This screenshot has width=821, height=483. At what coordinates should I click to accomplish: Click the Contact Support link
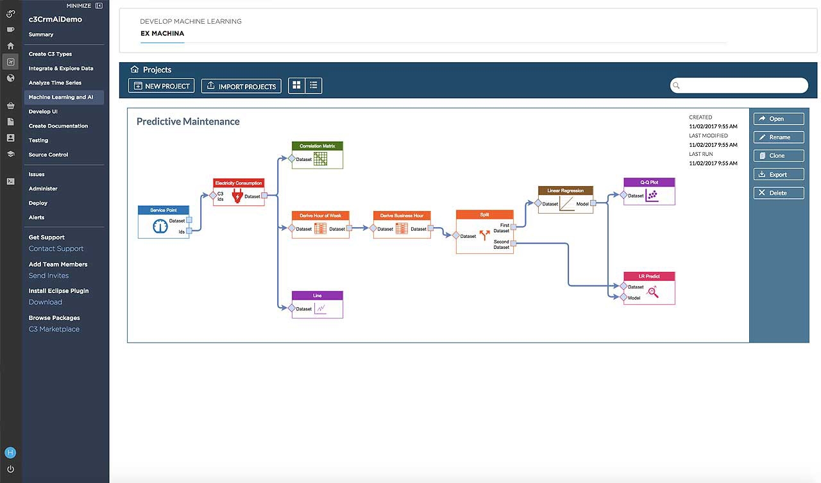[56, 249]
